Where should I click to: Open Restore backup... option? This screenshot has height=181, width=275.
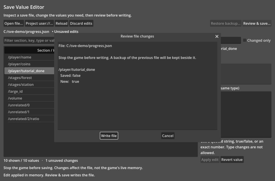[226, 23]
